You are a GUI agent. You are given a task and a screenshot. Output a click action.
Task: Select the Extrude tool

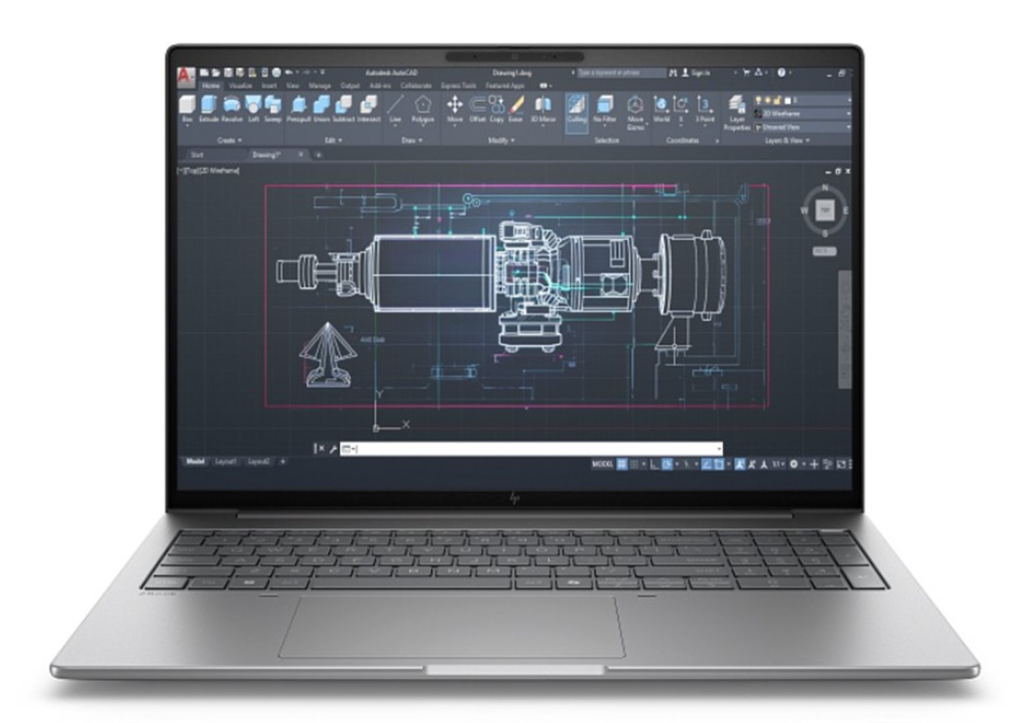pos(209,107)
